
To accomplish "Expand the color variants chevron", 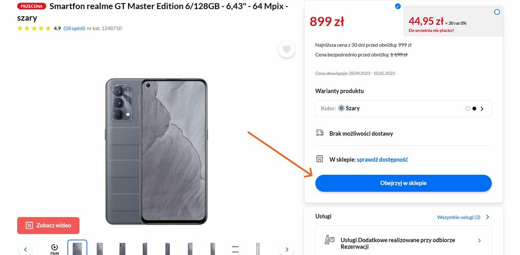I will point(482,108).
